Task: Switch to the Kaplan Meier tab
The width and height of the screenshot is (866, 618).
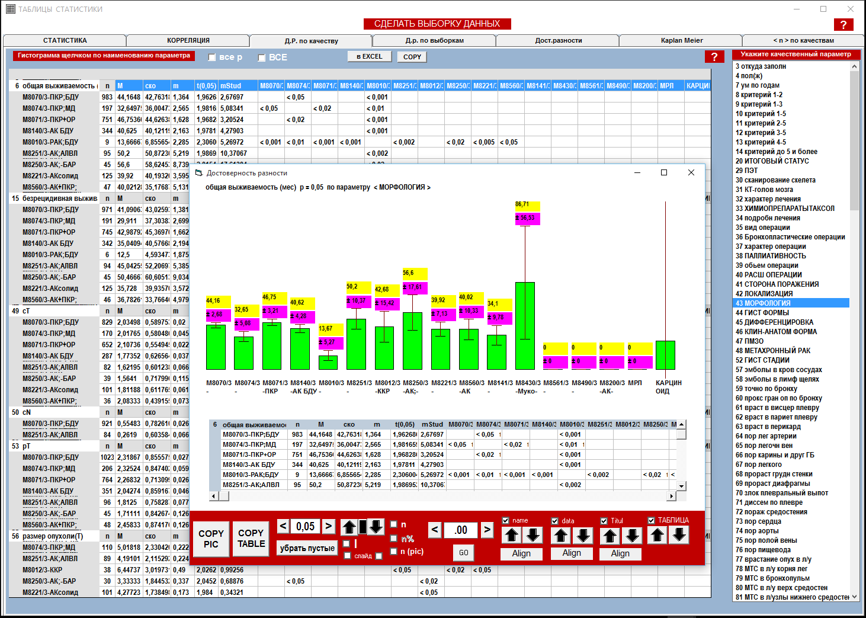Action: point(681,40)
